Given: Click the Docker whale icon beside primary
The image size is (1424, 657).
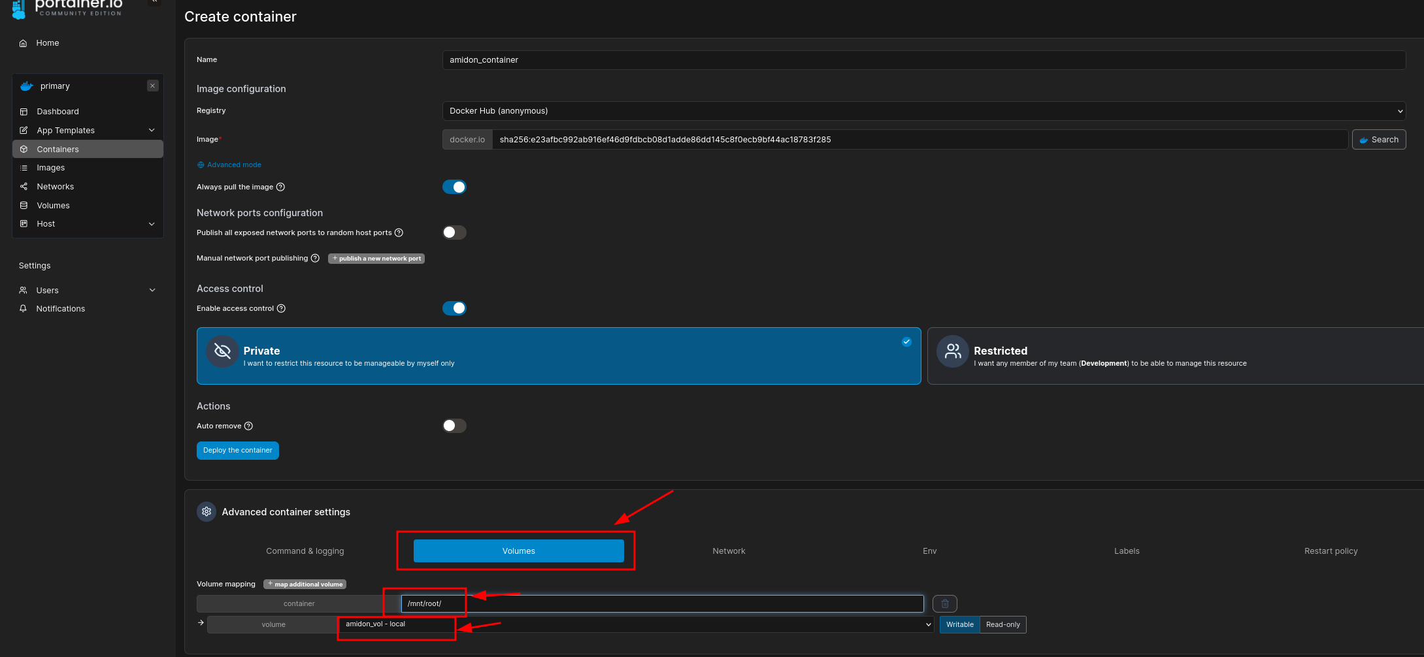Looking at the screenshot, I should 27,86.
